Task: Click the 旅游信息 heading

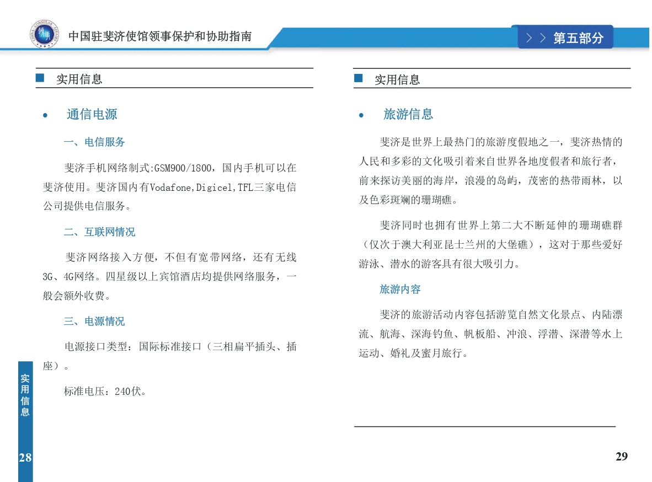Action: coord(408,114)
